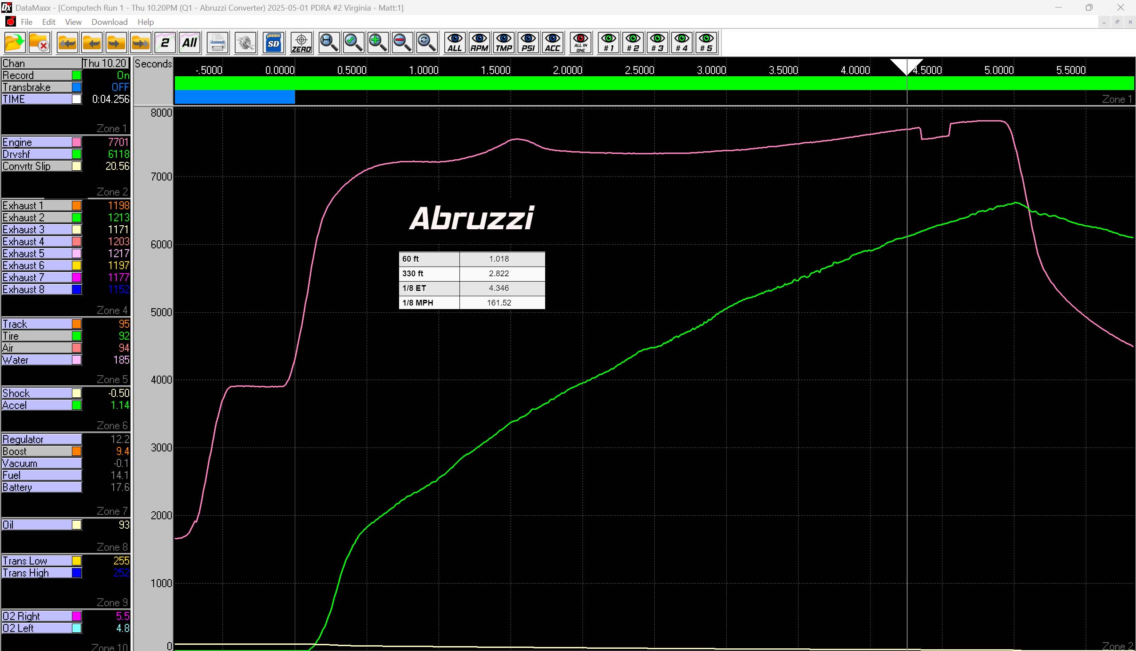The width and height of the screenshot is (1136, 651).
Task: Select the Battery channel row
Action: [x=42, y=488]
